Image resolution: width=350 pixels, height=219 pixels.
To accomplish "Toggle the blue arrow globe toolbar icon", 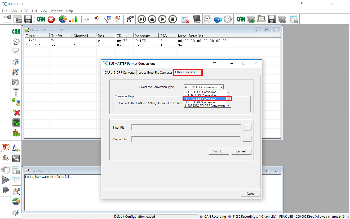I will [218, 19].
